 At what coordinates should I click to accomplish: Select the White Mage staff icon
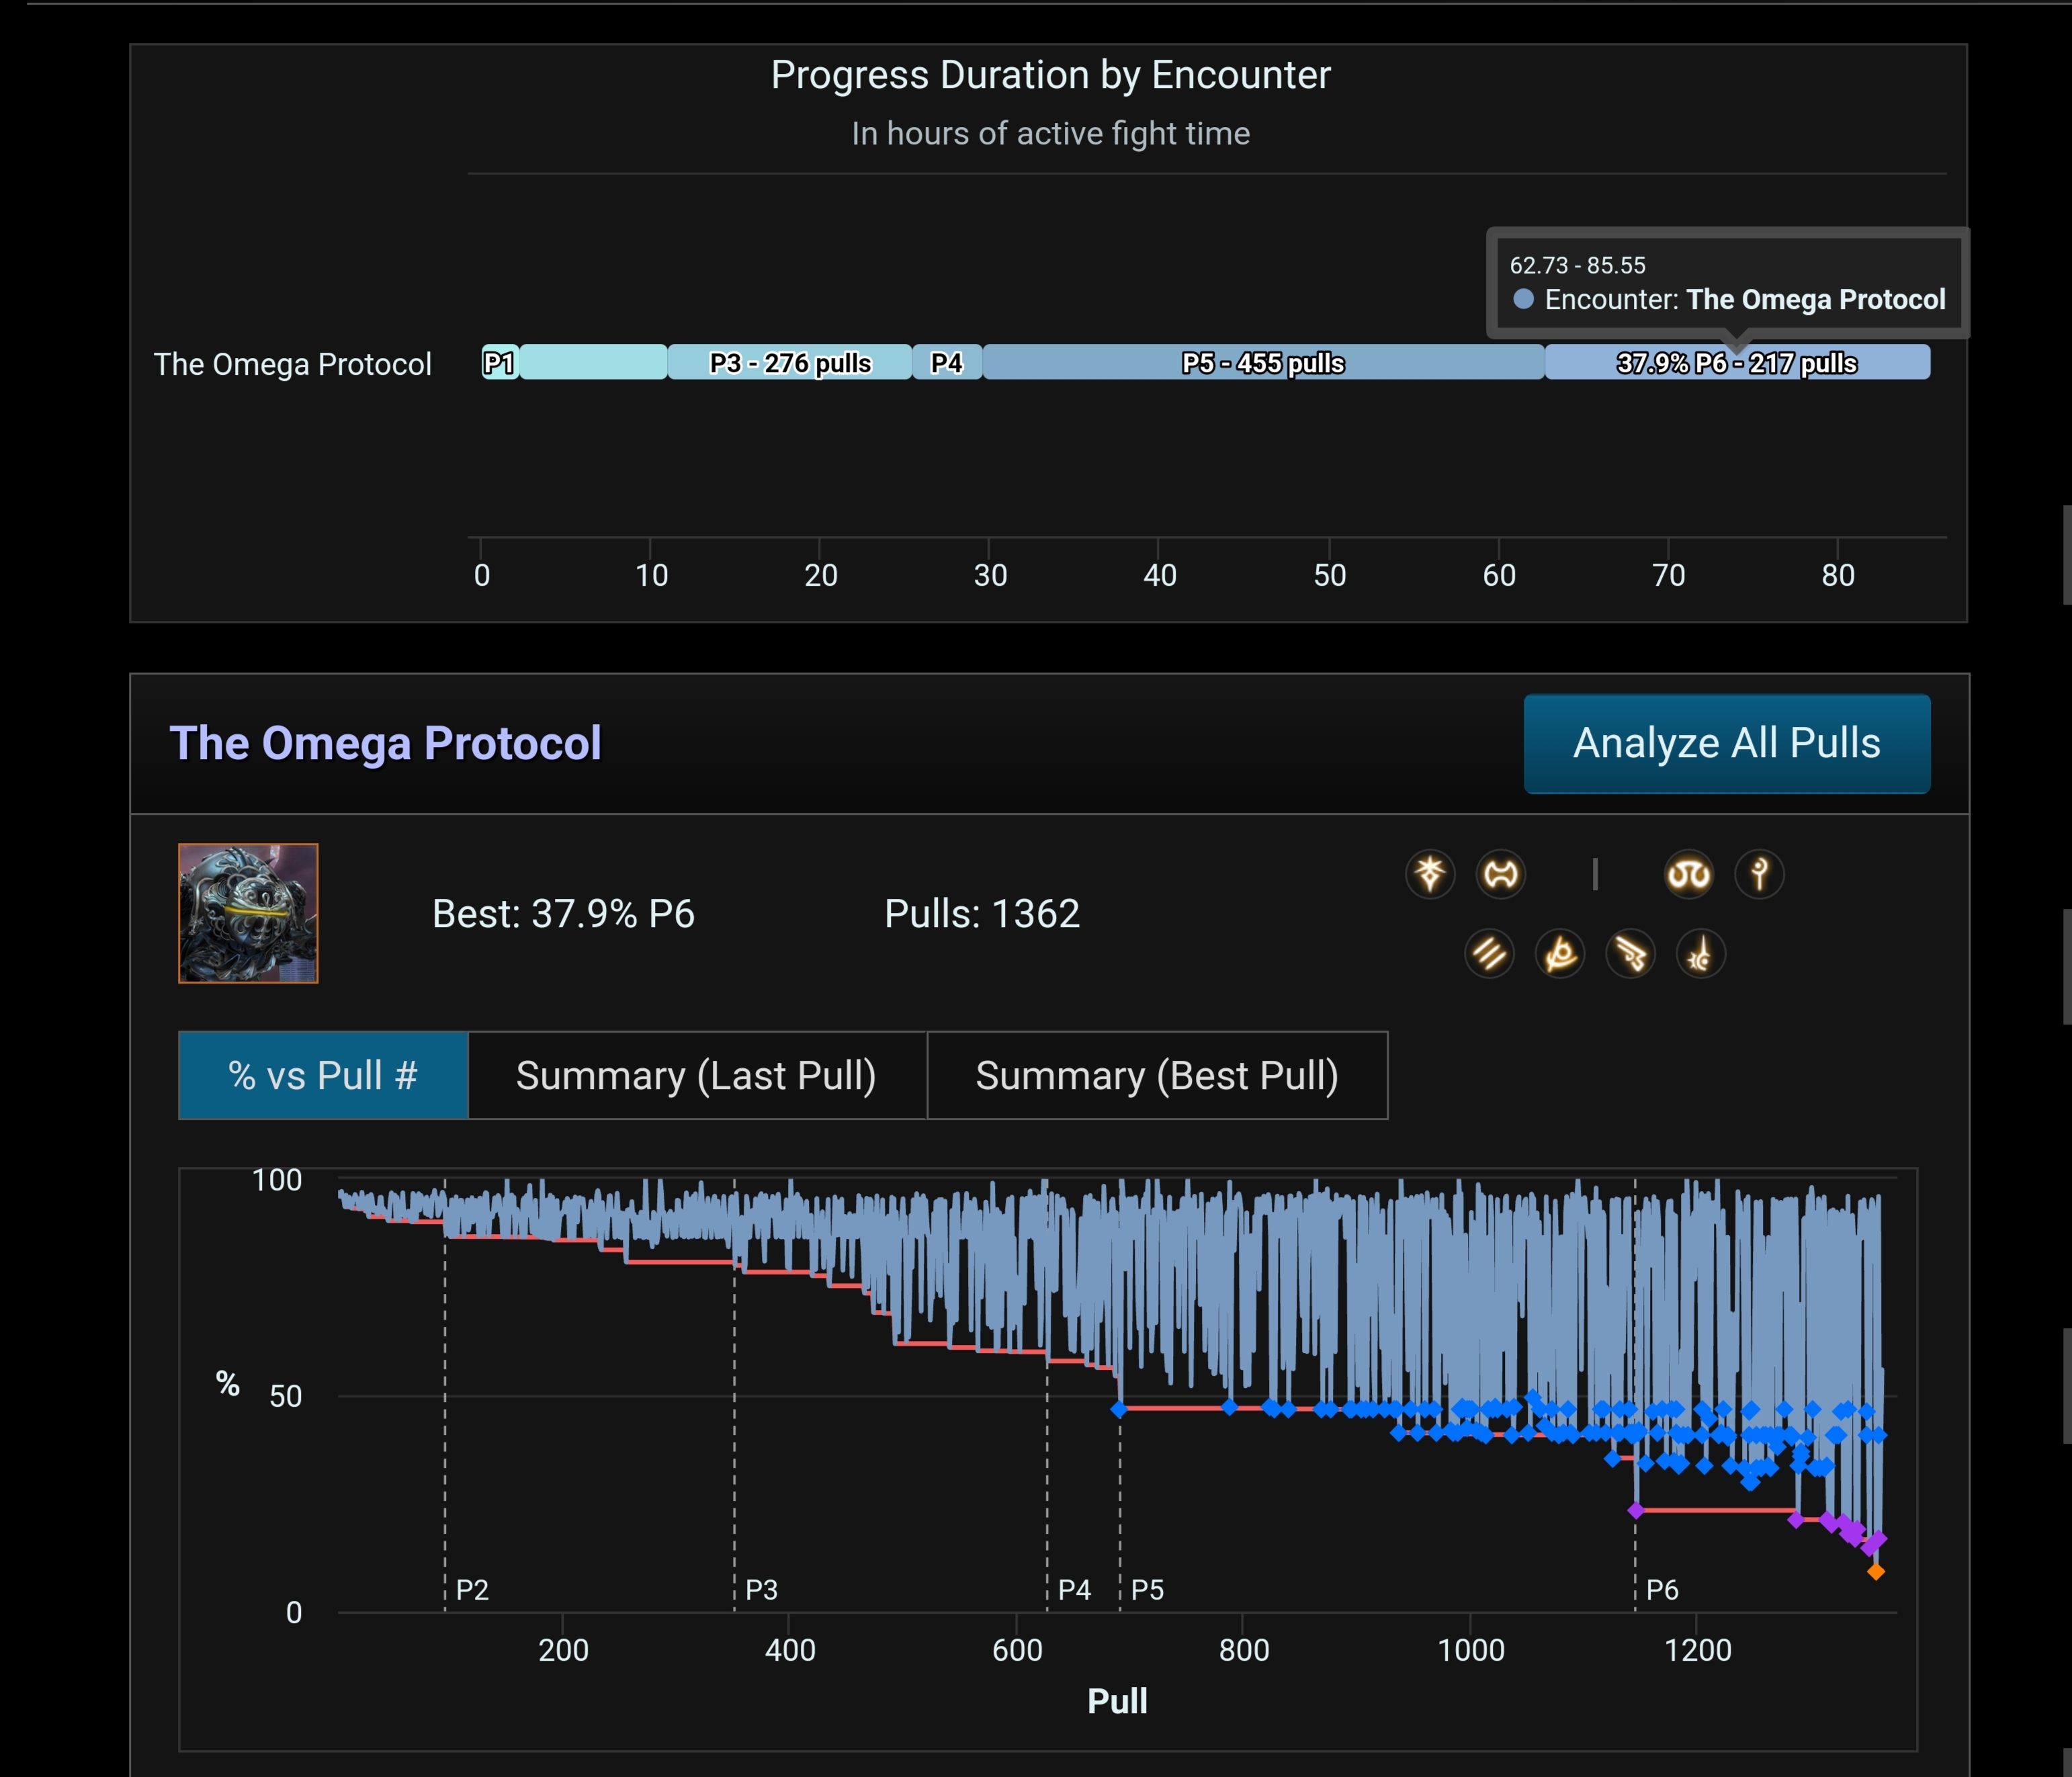(x=1759, y=874)
